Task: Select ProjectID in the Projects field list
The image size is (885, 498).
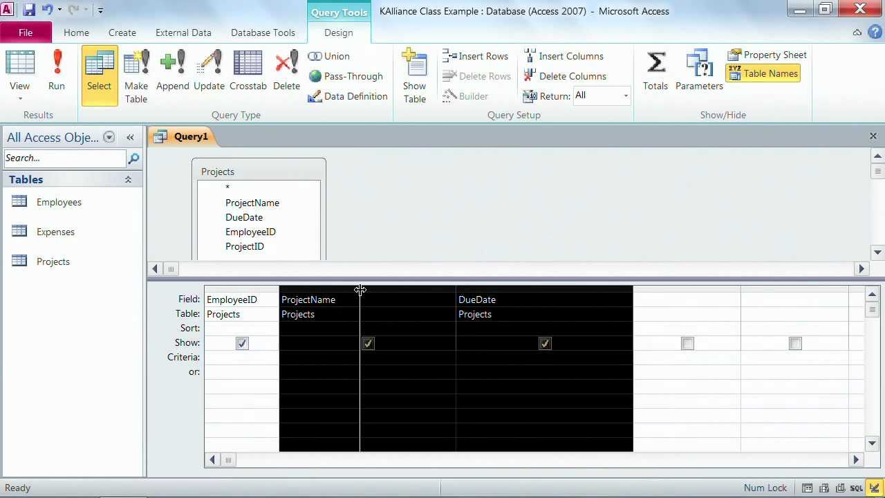Action: [245, 246]
